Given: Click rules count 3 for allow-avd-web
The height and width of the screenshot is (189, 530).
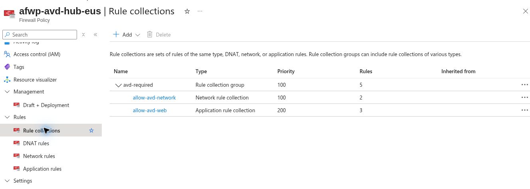Looking at the screenshot, I should pyautogui.click(x=361, y=110).
